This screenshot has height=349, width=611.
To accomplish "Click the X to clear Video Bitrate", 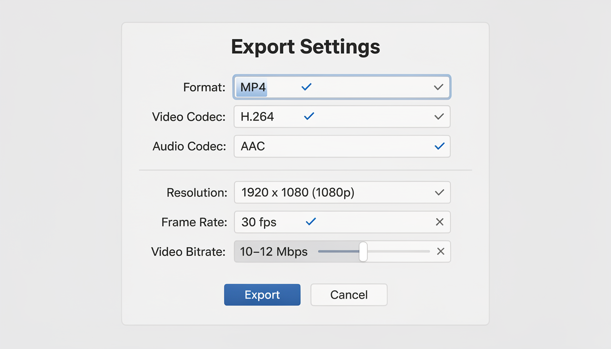I will point(440,251).
